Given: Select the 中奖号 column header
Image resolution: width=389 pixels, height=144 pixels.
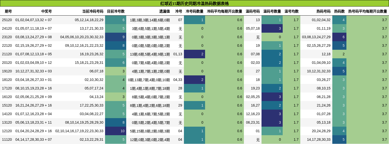Looking at the screenshot, I should [x=47, y=11].
